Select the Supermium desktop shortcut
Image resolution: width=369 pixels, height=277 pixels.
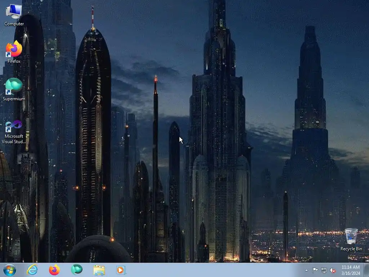14,89
